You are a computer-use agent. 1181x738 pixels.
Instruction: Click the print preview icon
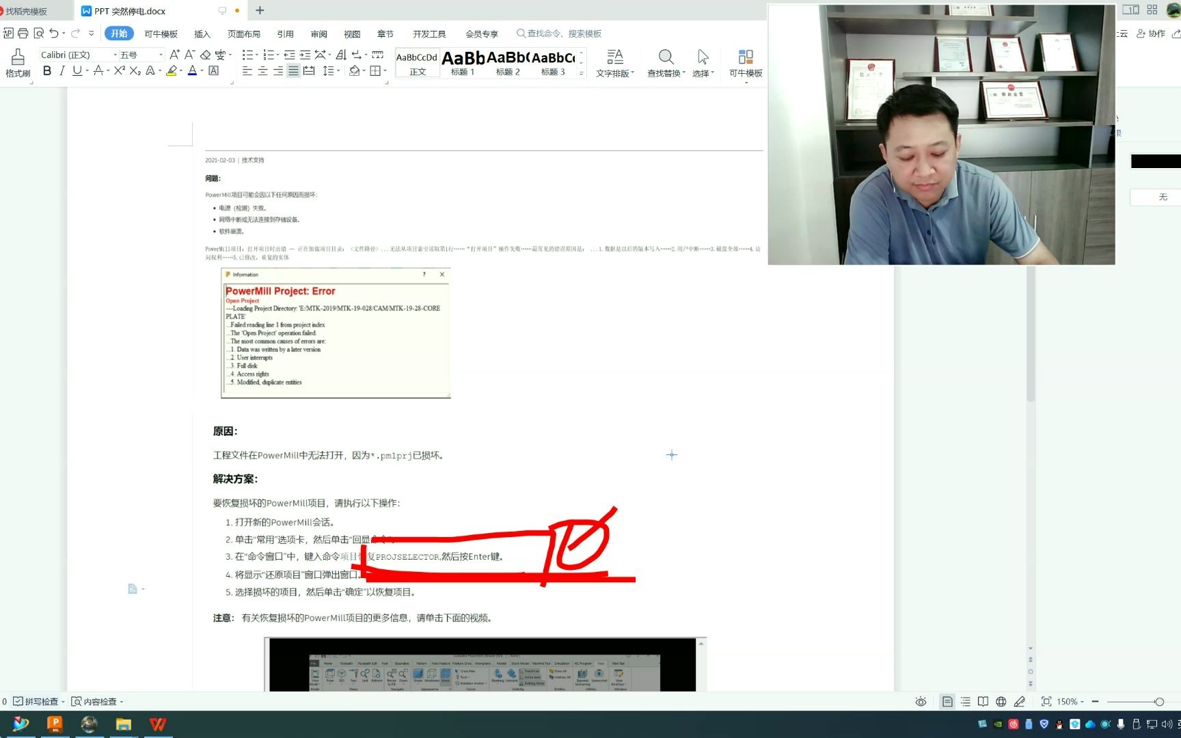pos(39,33)
